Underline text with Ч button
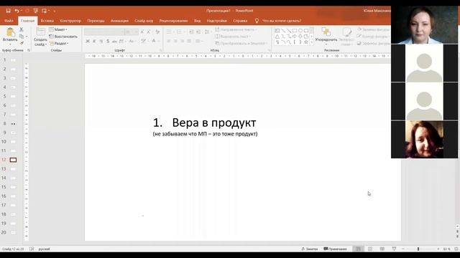Viewport: 460px width, 258px height. [101, 42]
